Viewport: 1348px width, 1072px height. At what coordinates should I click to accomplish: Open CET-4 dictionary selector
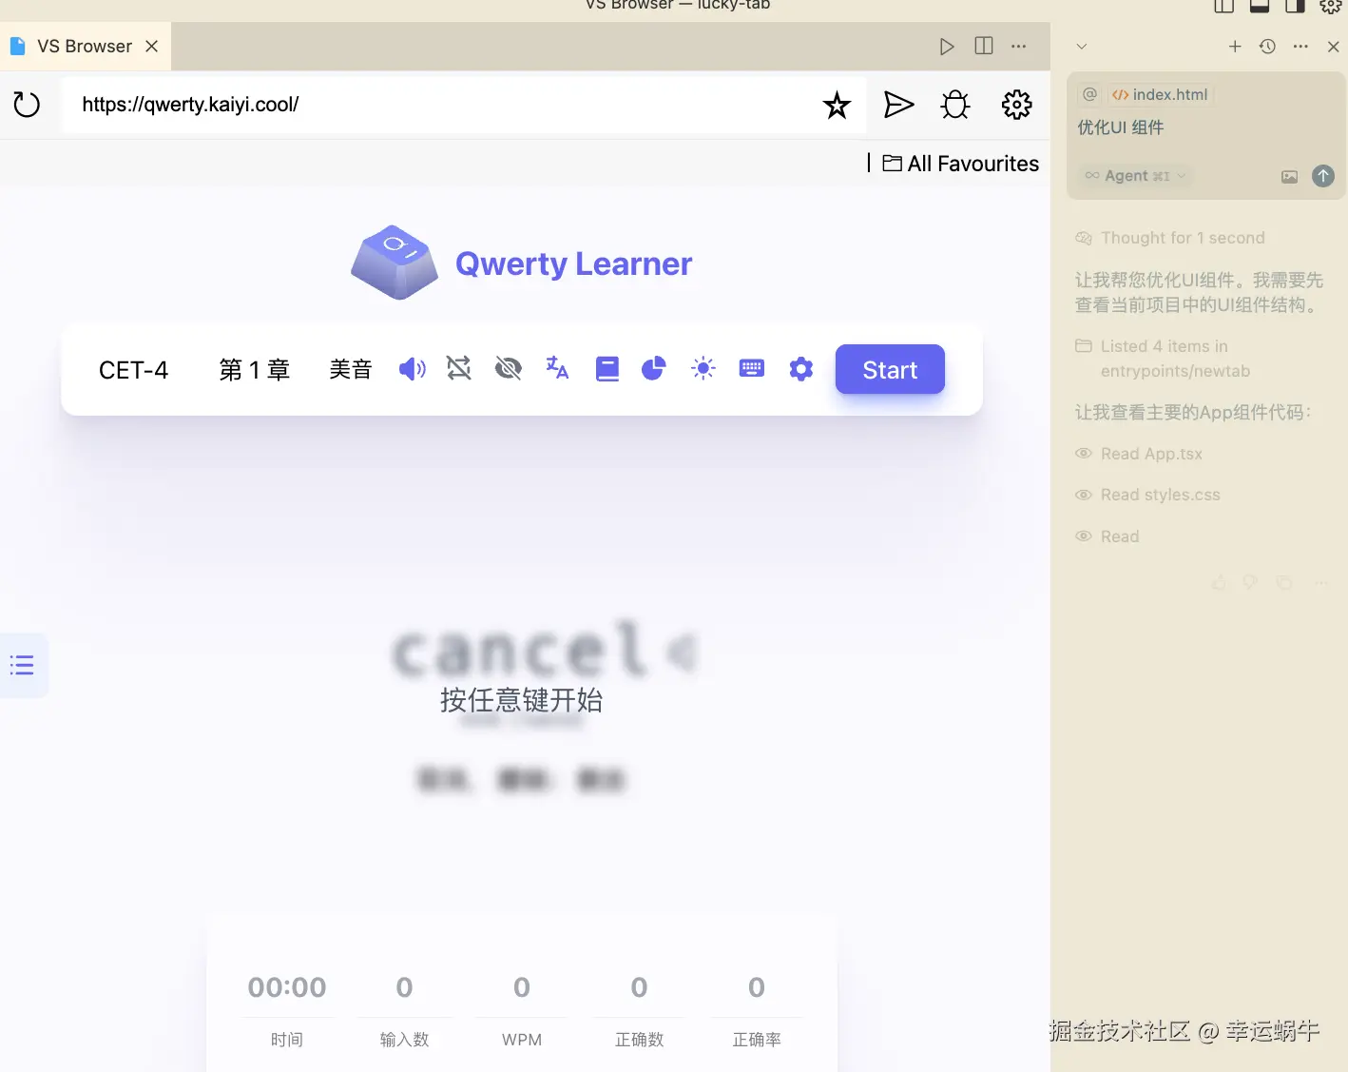coord(134,370)
